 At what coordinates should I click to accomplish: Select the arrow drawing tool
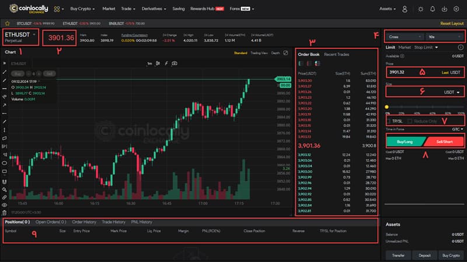point(5,105)
